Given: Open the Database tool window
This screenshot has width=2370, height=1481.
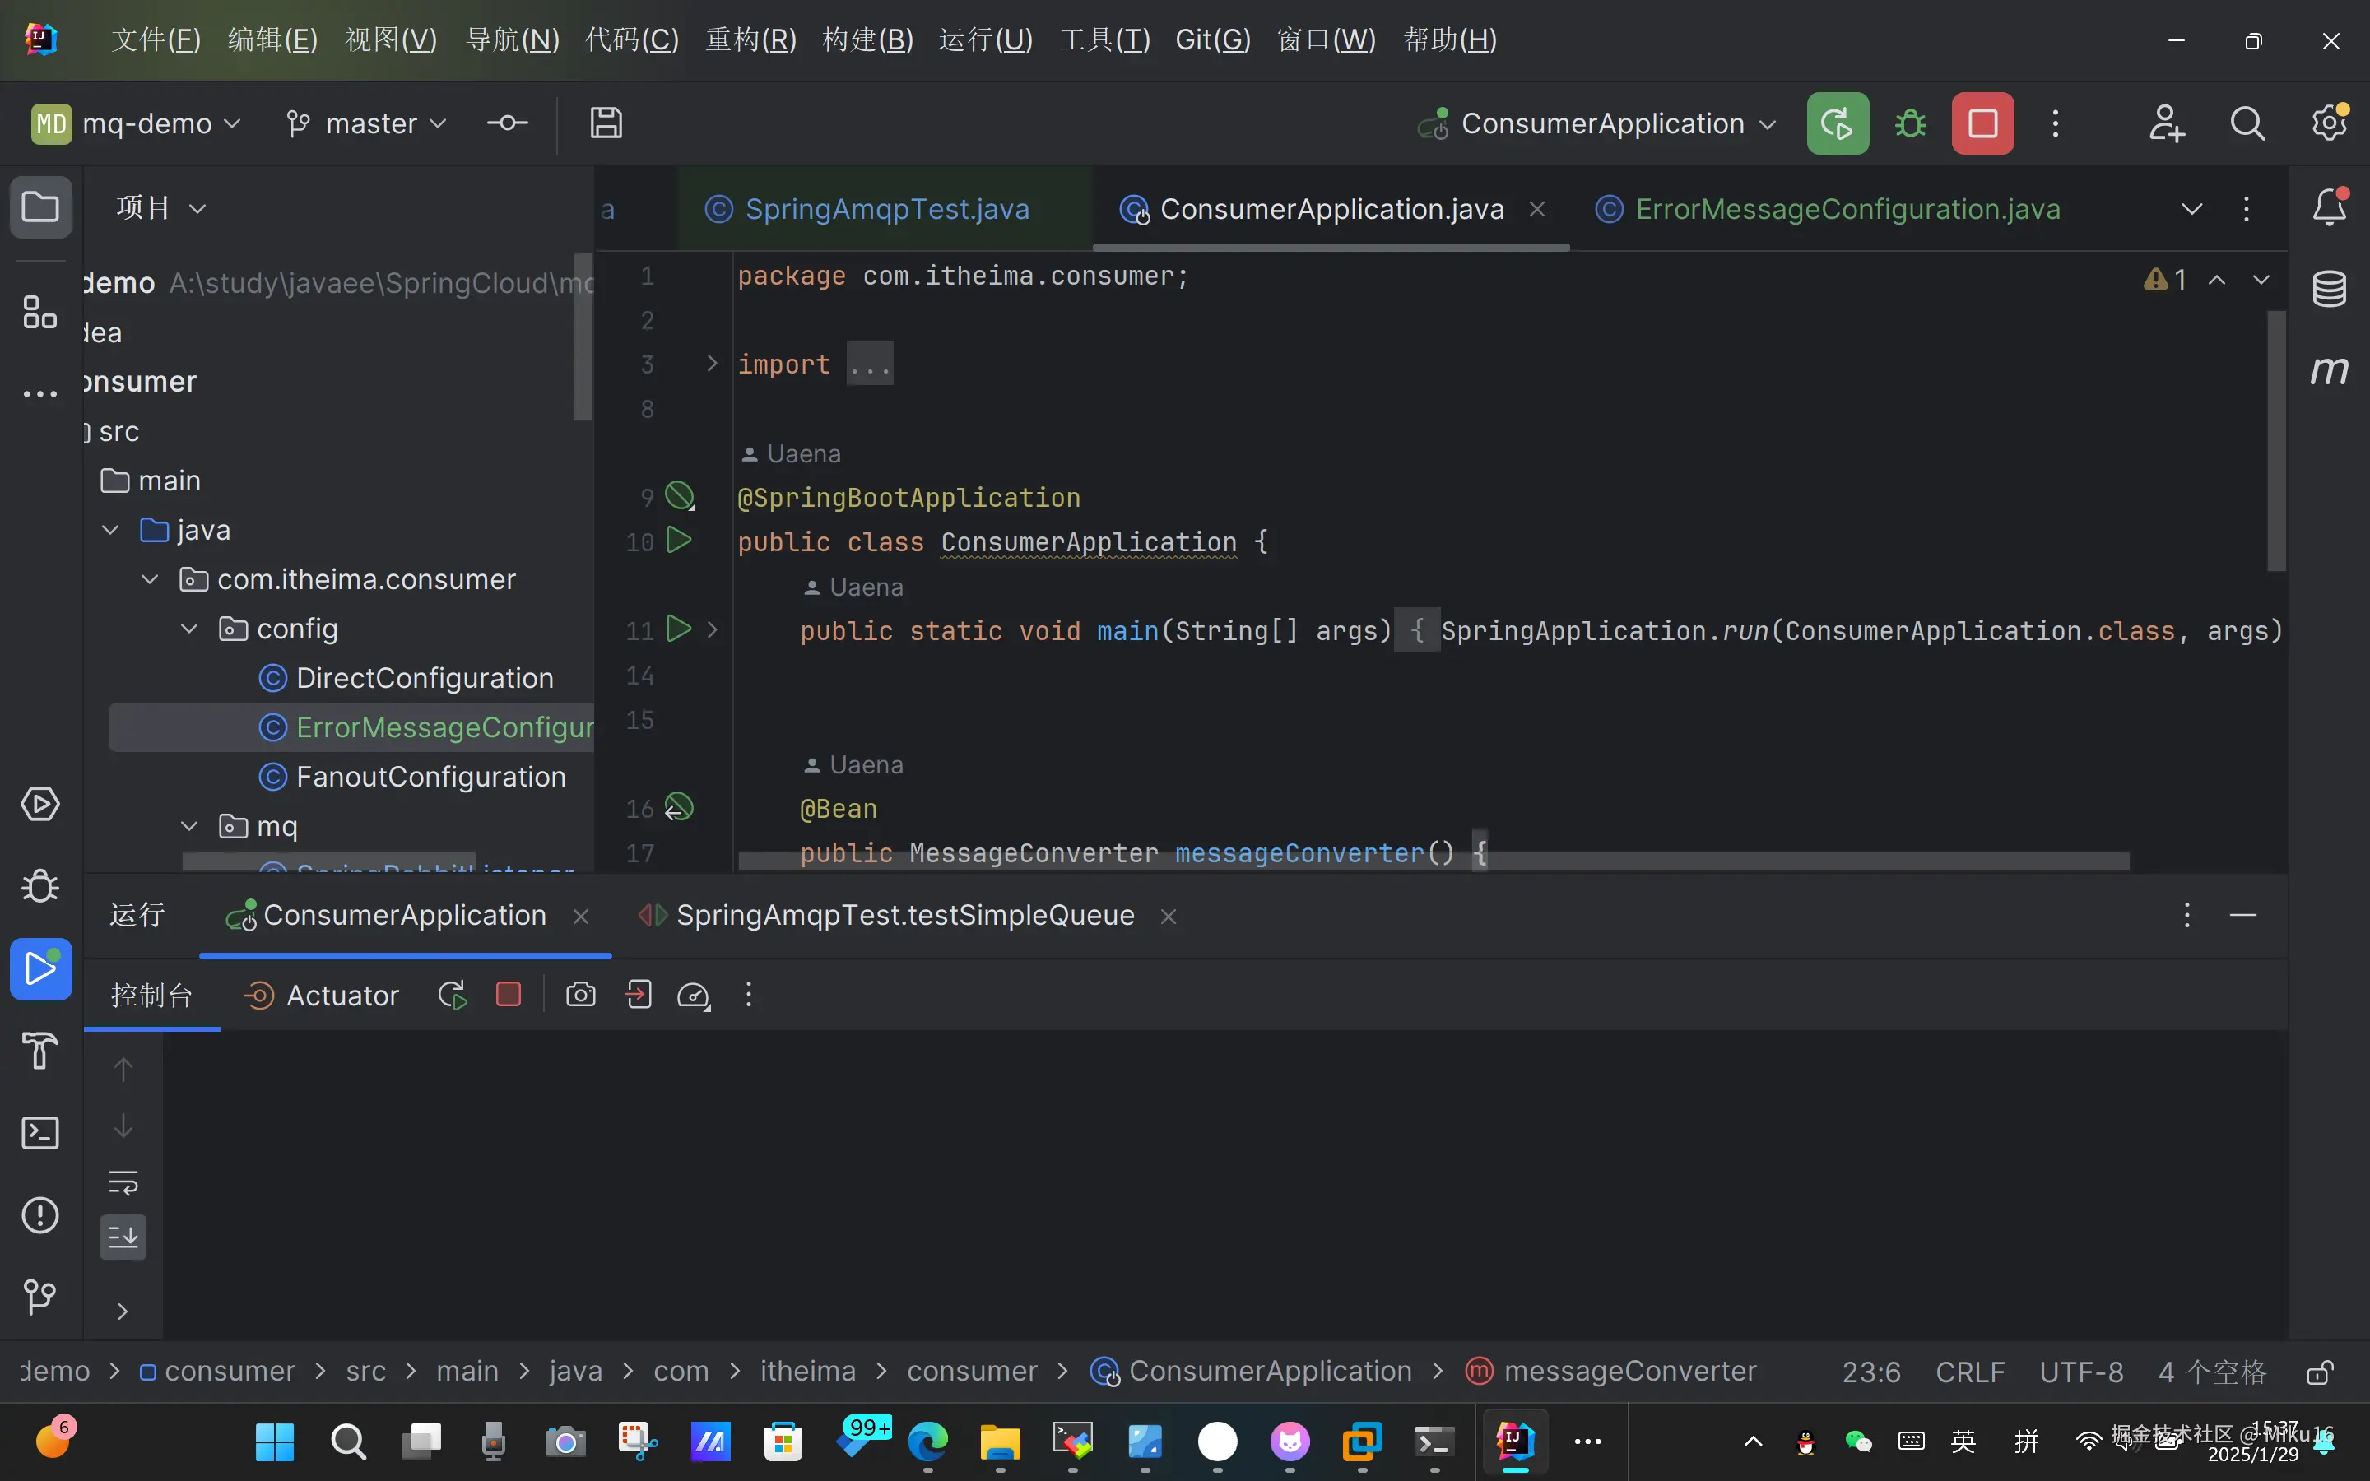Looking at the screenshot, I should coord(2329,289).
